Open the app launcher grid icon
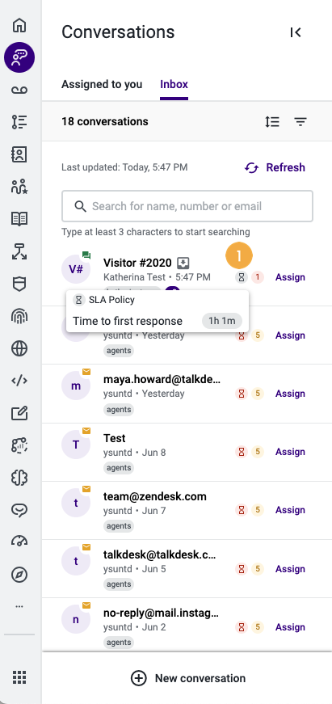The width and height of the screenshot is (332, 704). [x=19, y=677]
